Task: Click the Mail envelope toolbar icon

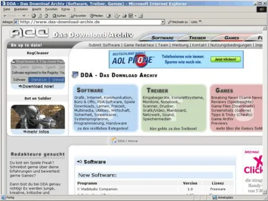Action: pyautogui.click(x=116, y=16)
